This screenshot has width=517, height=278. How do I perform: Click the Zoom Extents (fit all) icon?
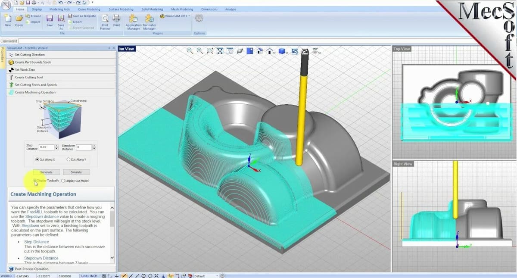point(220,51)
